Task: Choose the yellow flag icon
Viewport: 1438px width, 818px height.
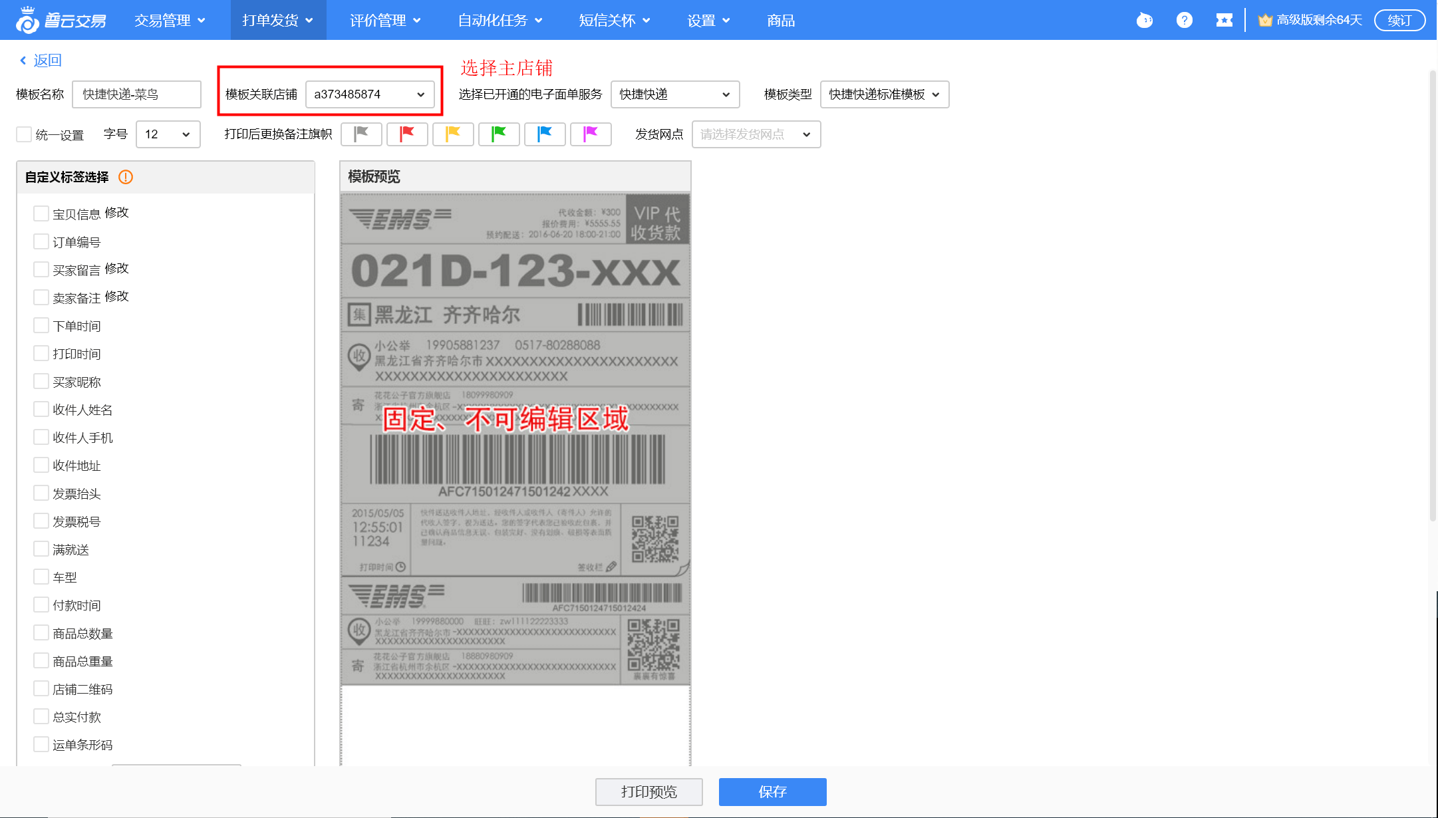Action: (453, 134)
